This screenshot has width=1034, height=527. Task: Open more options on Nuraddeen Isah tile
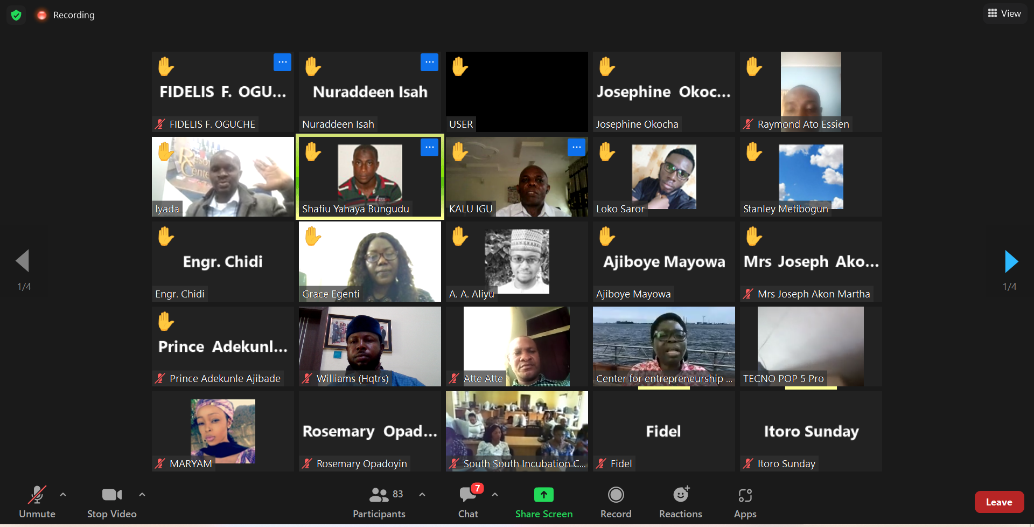(429, 63)
